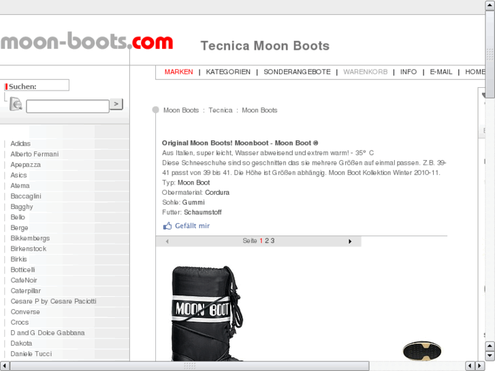Click the Original Moon Boots product title
Screen dimensions: 495x371
point(240,143)
